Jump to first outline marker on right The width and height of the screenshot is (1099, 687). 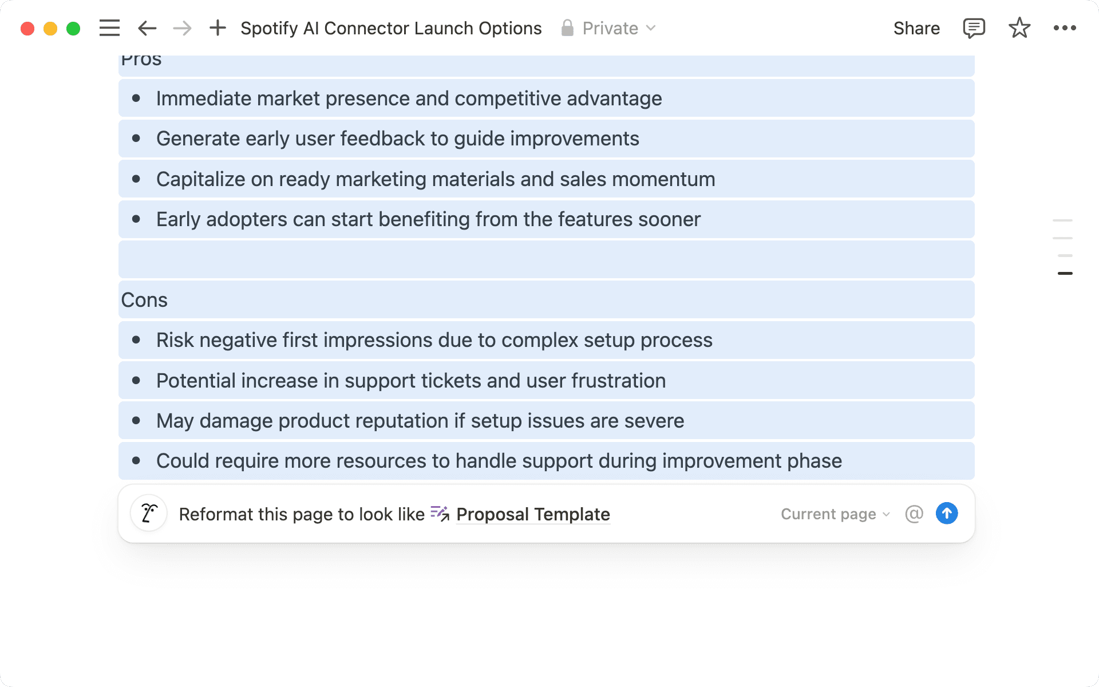1062,220
